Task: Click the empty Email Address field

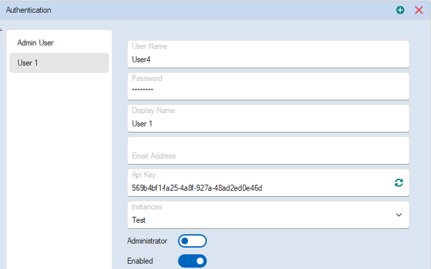Action: tap(268, 151)
